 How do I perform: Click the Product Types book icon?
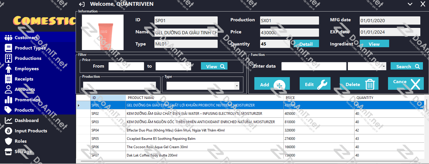8,48
